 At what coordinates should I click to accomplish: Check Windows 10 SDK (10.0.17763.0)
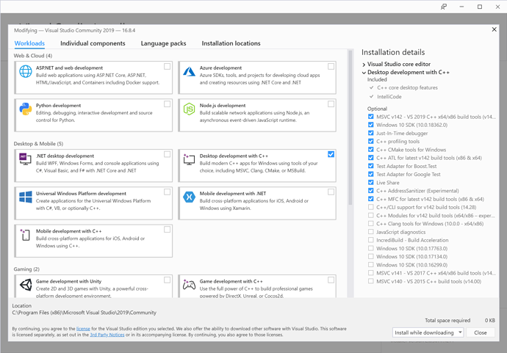tap(370, 248)
